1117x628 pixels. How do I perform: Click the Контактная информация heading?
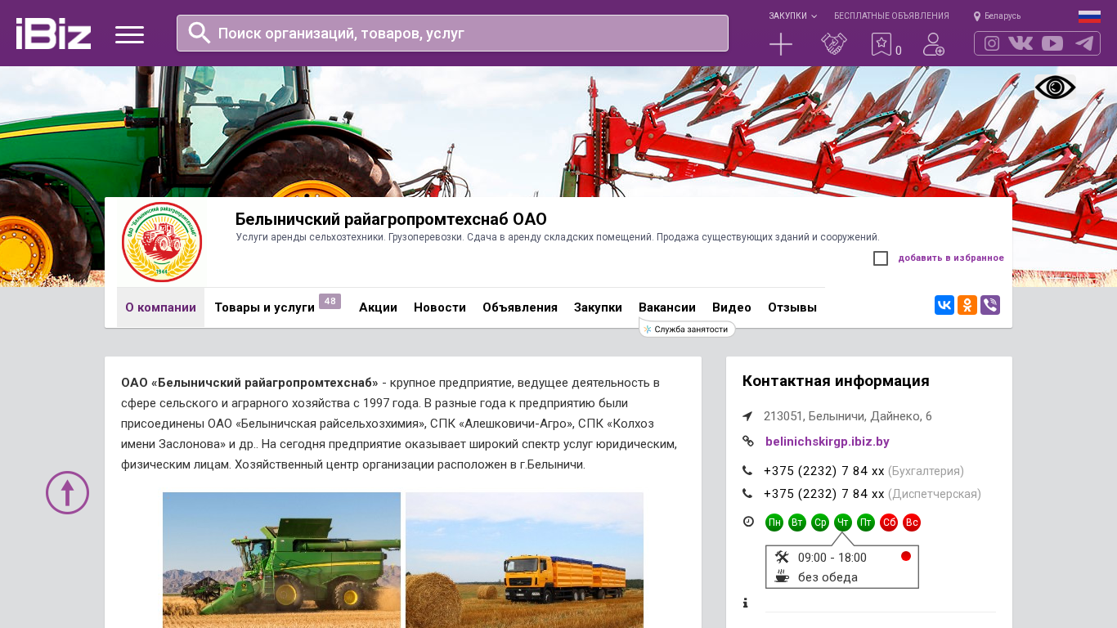pos(836,381)
